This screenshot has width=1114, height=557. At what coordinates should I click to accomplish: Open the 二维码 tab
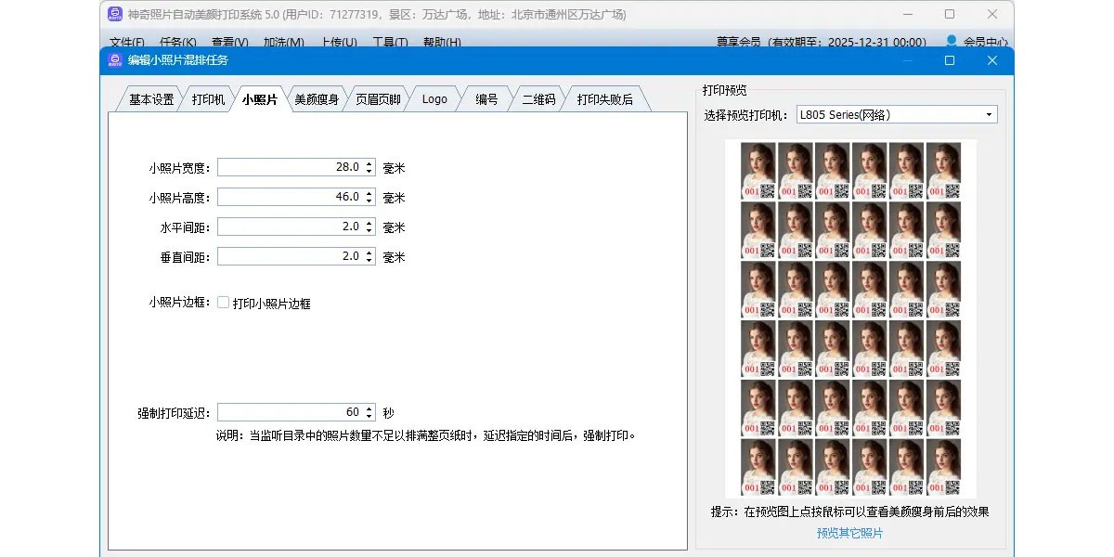coord(538,99)
